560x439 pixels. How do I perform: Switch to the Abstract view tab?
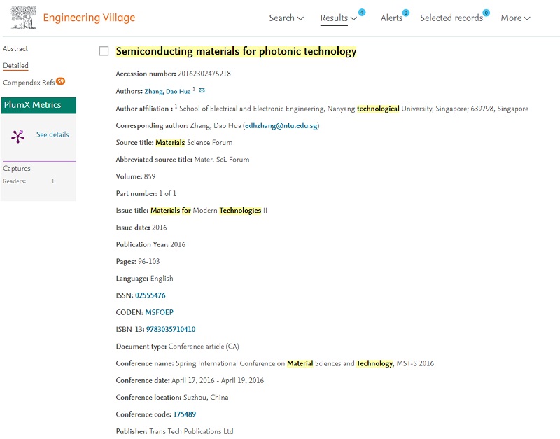click(x=15, y=49)
